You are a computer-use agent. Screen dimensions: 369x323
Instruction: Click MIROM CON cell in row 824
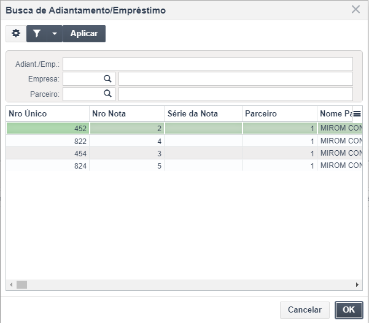pos(340,165)
